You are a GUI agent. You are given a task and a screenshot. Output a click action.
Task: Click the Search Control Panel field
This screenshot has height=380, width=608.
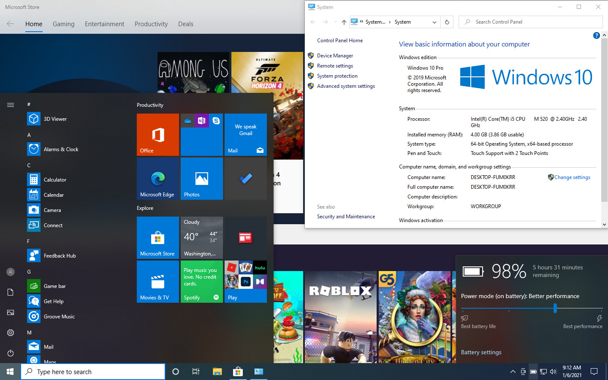tap(531, 22)
